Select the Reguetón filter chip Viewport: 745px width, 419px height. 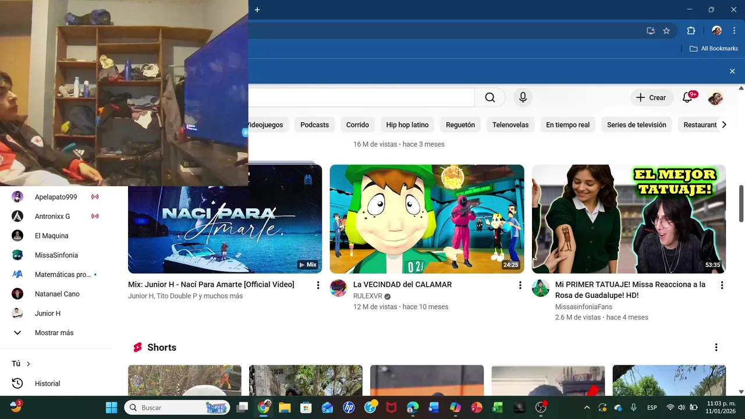460,125
